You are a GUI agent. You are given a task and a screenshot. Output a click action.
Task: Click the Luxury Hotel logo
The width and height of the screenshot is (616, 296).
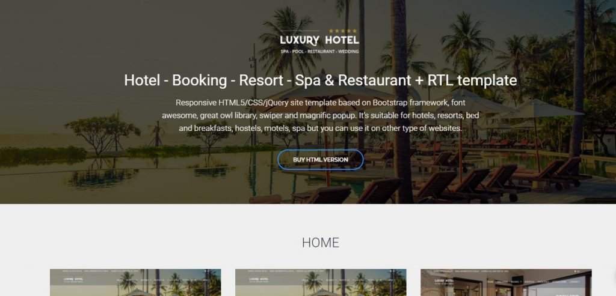tap(319, 40)
